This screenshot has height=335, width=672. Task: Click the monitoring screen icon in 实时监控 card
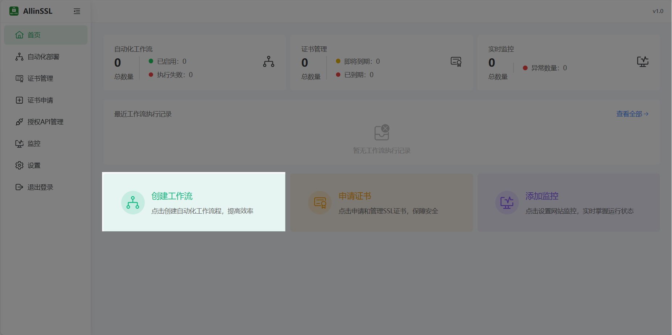click(643, 62)
